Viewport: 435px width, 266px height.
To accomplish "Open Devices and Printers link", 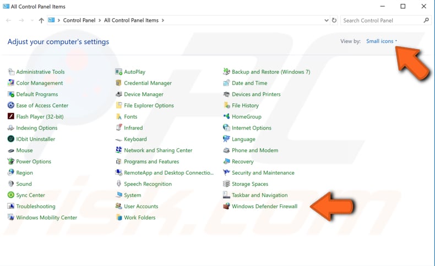I will 256,95.
